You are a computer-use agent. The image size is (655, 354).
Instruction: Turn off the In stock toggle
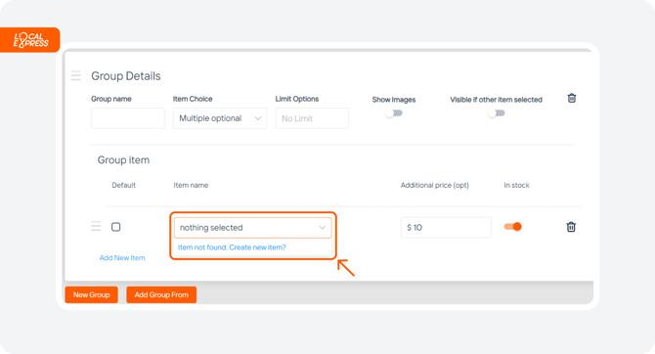click(513, 227)
